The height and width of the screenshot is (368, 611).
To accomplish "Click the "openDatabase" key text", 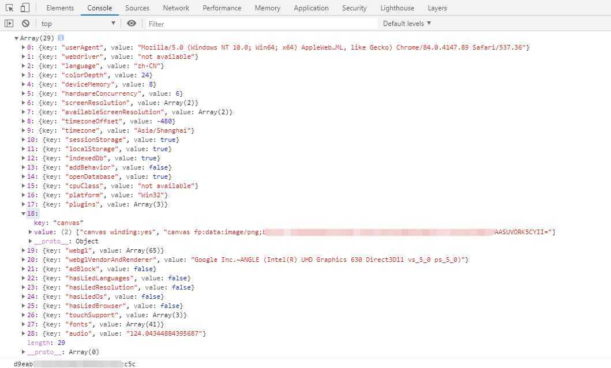I will coord(92,177).
